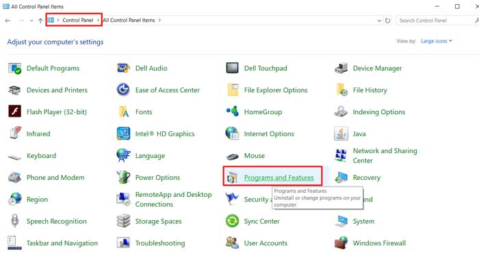This screenshot has height=255, width=479.
Task: Open the User Accounts link
Action: pos(266,243)
